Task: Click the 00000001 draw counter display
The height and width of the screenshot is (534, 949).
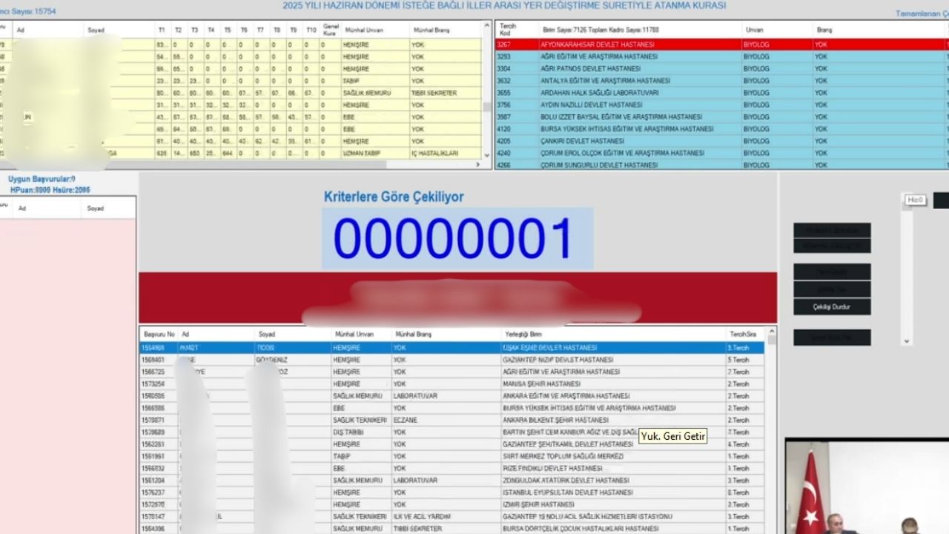Action: [457, 238]
